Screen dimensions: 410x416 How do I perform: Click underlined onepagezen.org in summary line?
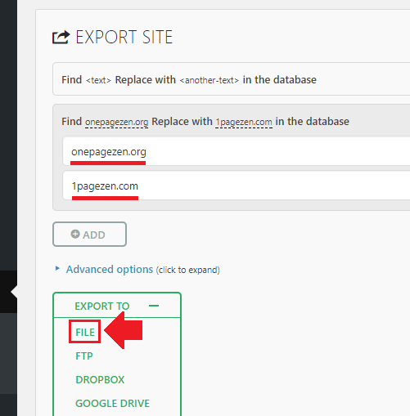pos(116,122)
